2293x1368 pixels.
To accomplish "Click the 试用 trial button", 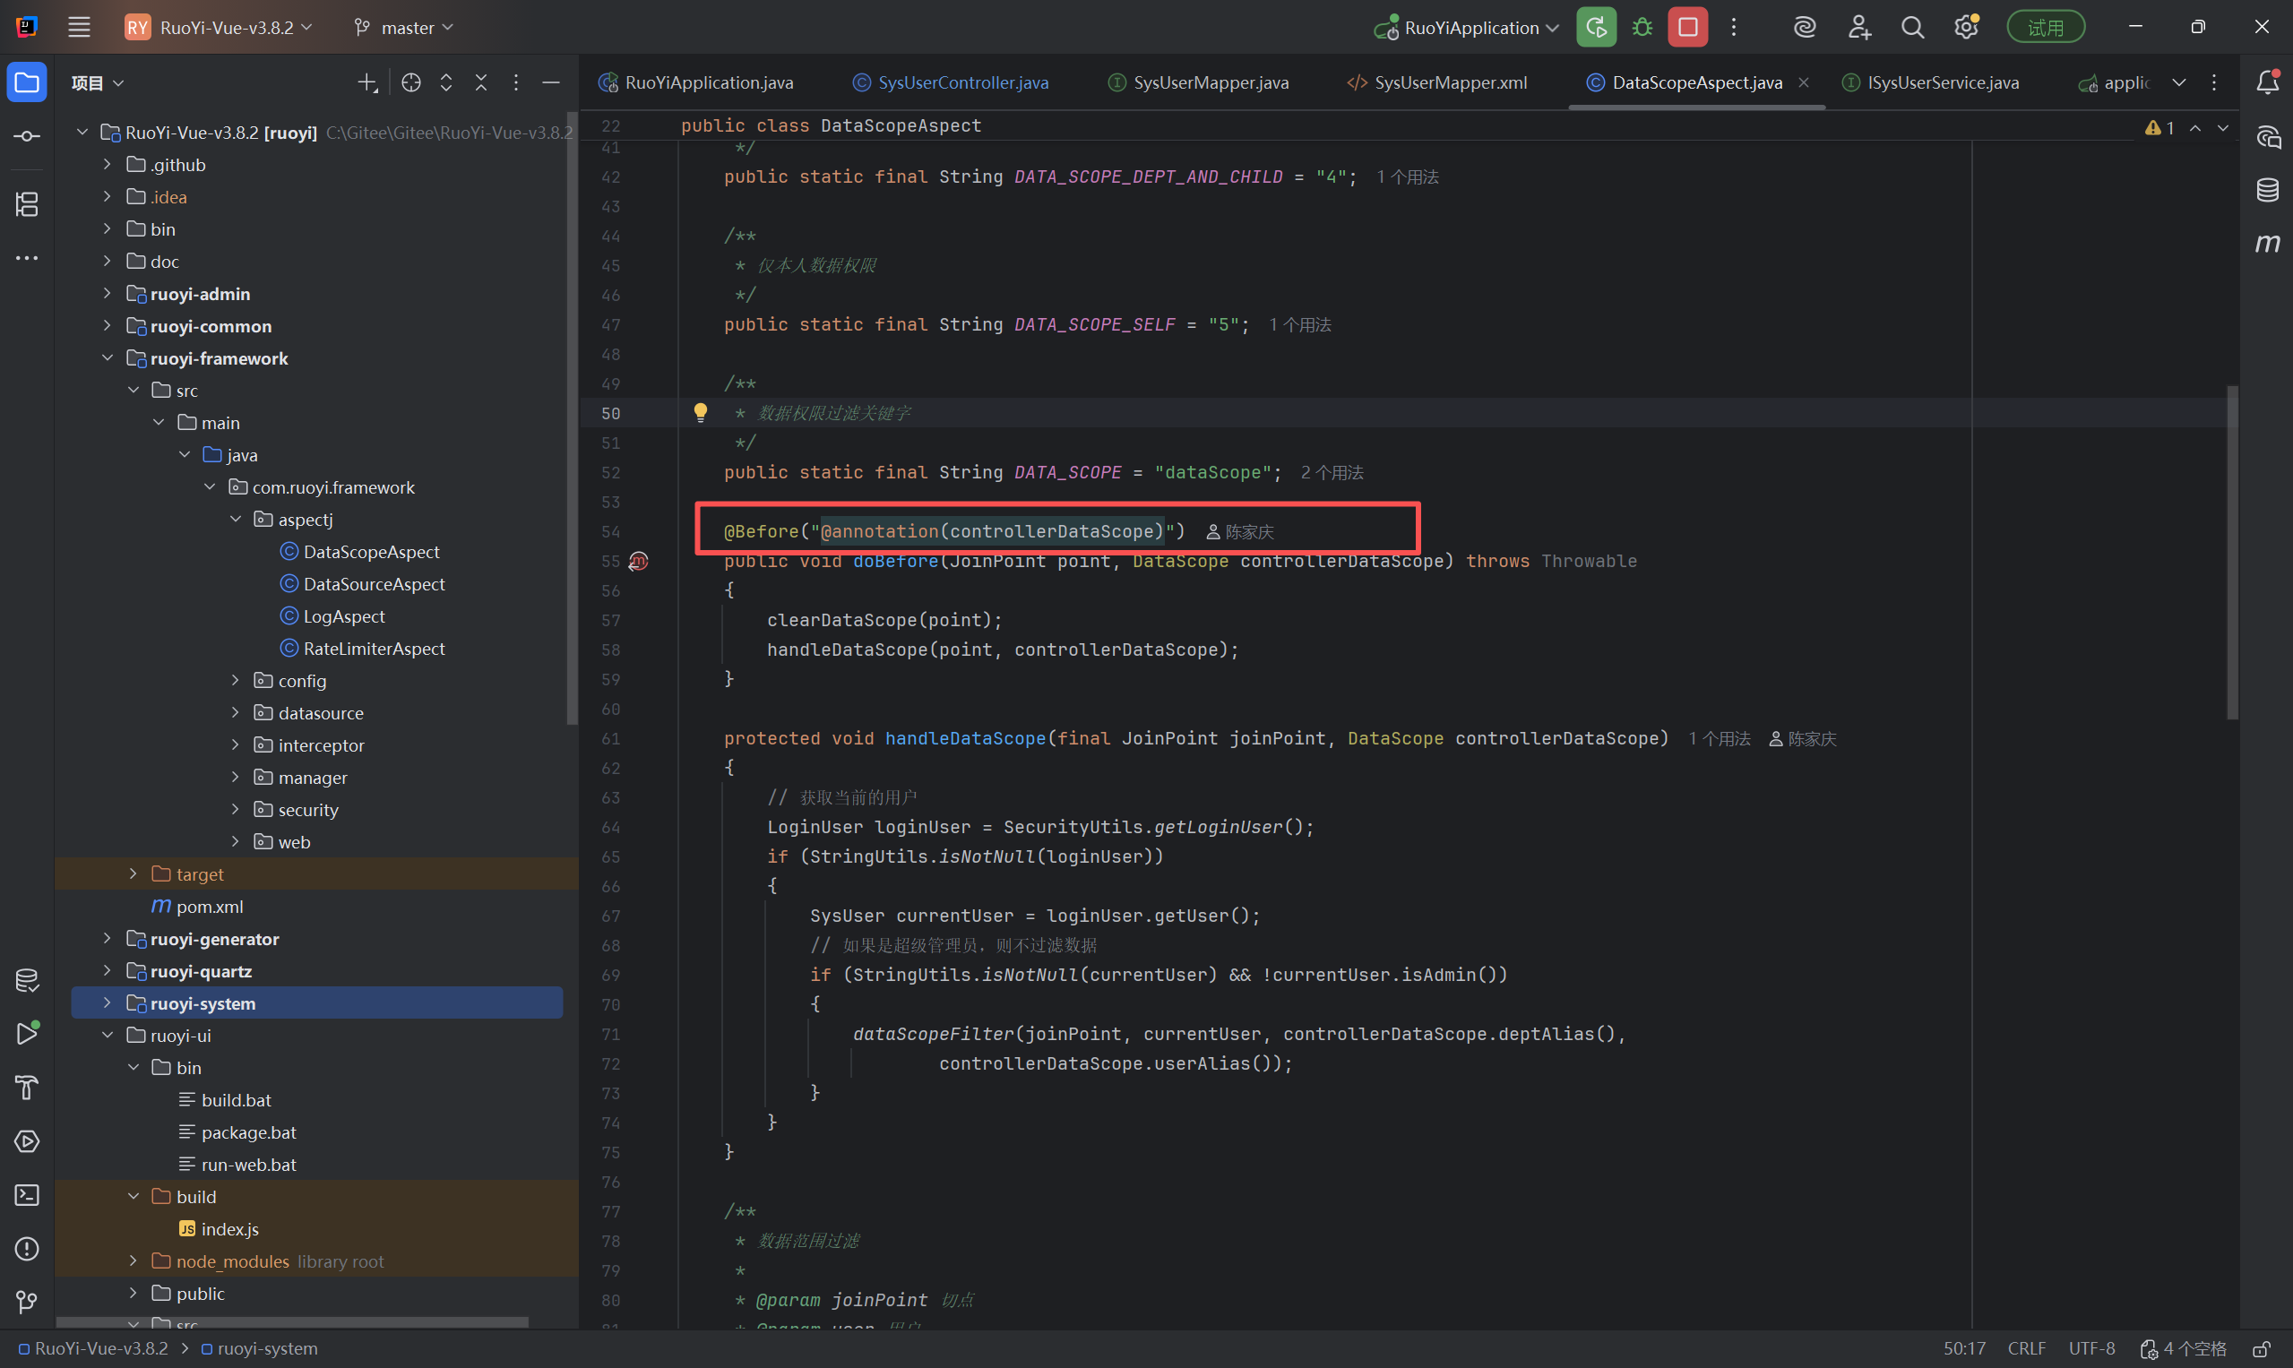I will point(2045,28).
